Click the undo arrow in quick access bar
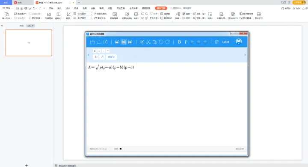The width and height of the screenshot is (308, 167). 34,8
